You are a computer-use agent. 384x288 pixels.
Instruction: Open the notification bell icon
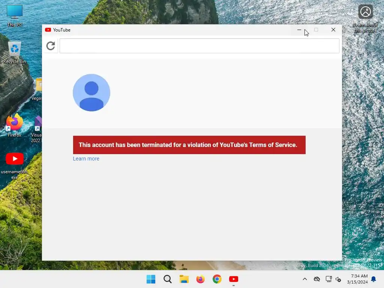pos(374,279)
